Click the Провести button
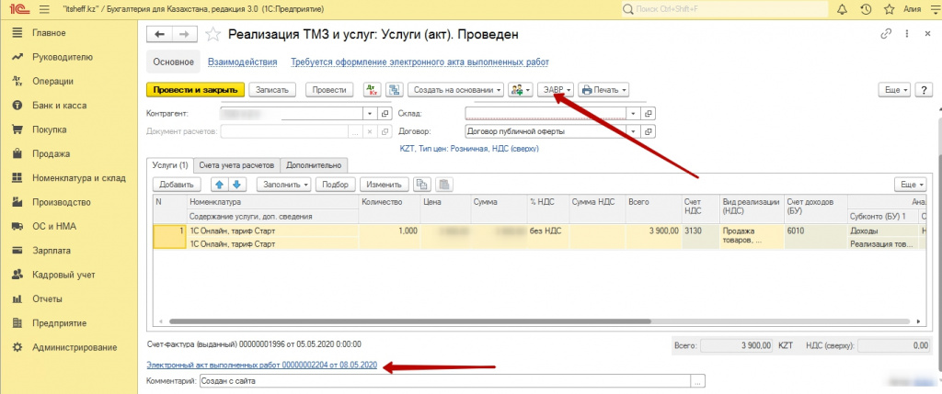 click(x=329, y=90)
